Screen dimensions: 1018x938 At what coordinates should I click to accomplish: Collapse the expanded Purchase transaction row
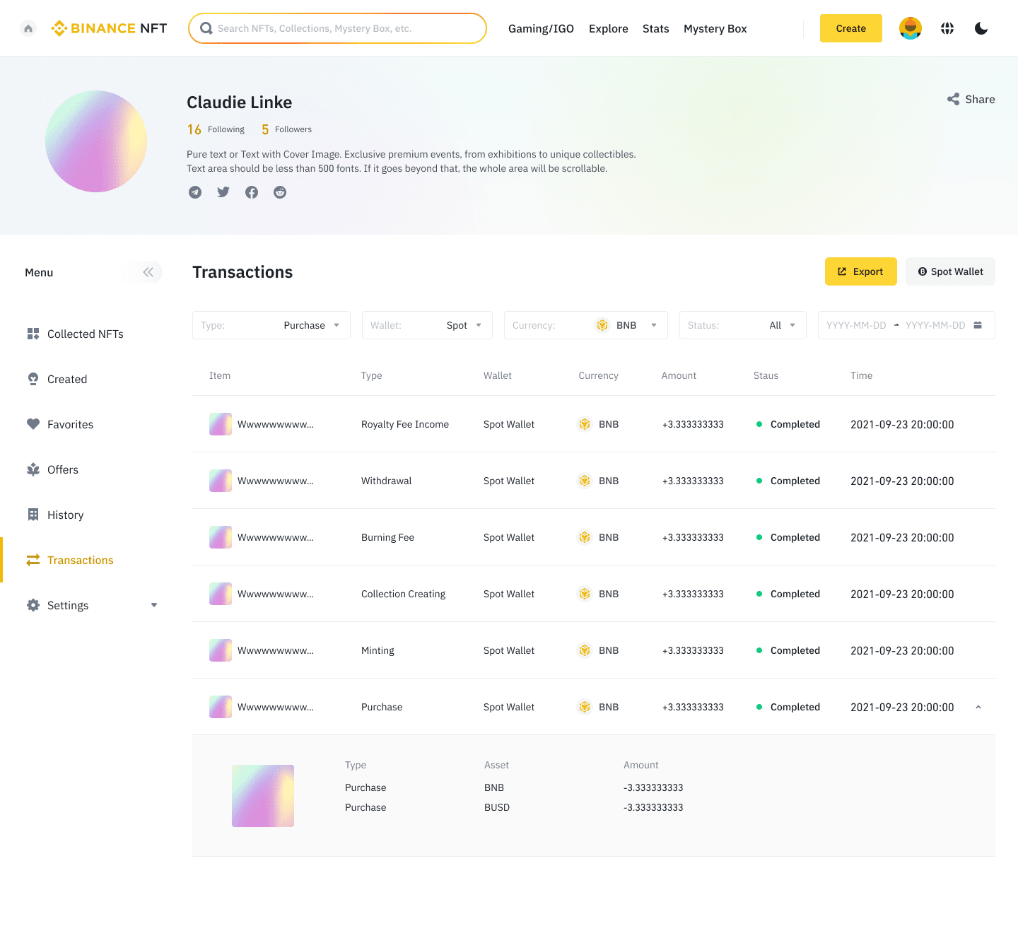coord(978,707)
